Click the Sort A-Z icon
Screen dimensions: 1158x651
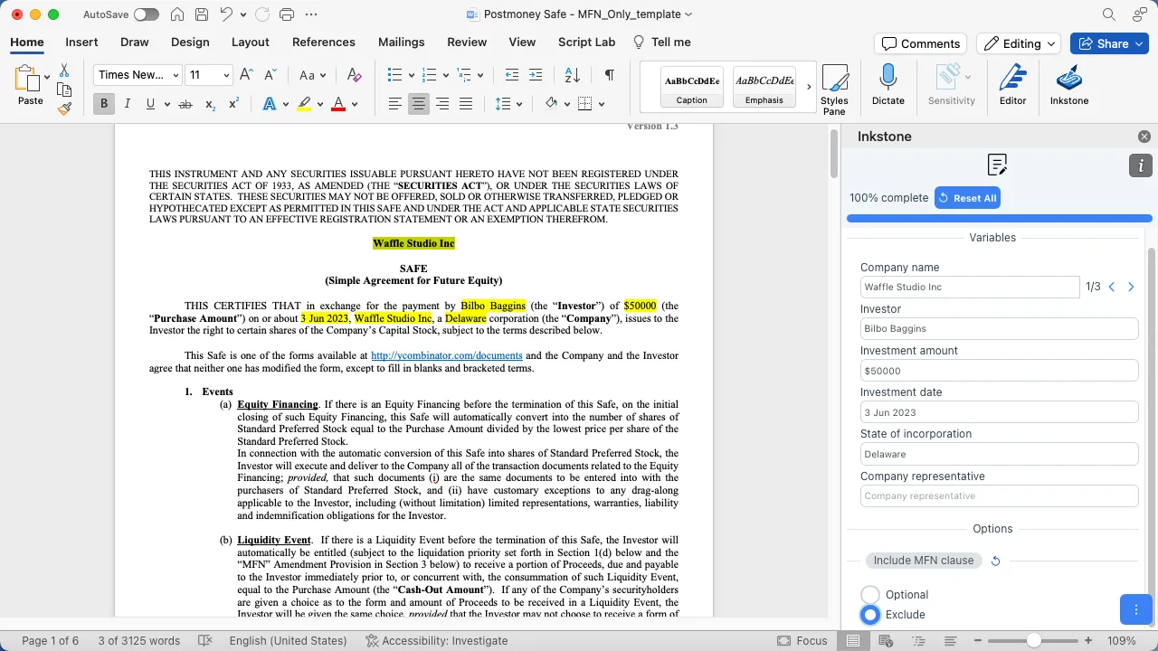point(572,75)
